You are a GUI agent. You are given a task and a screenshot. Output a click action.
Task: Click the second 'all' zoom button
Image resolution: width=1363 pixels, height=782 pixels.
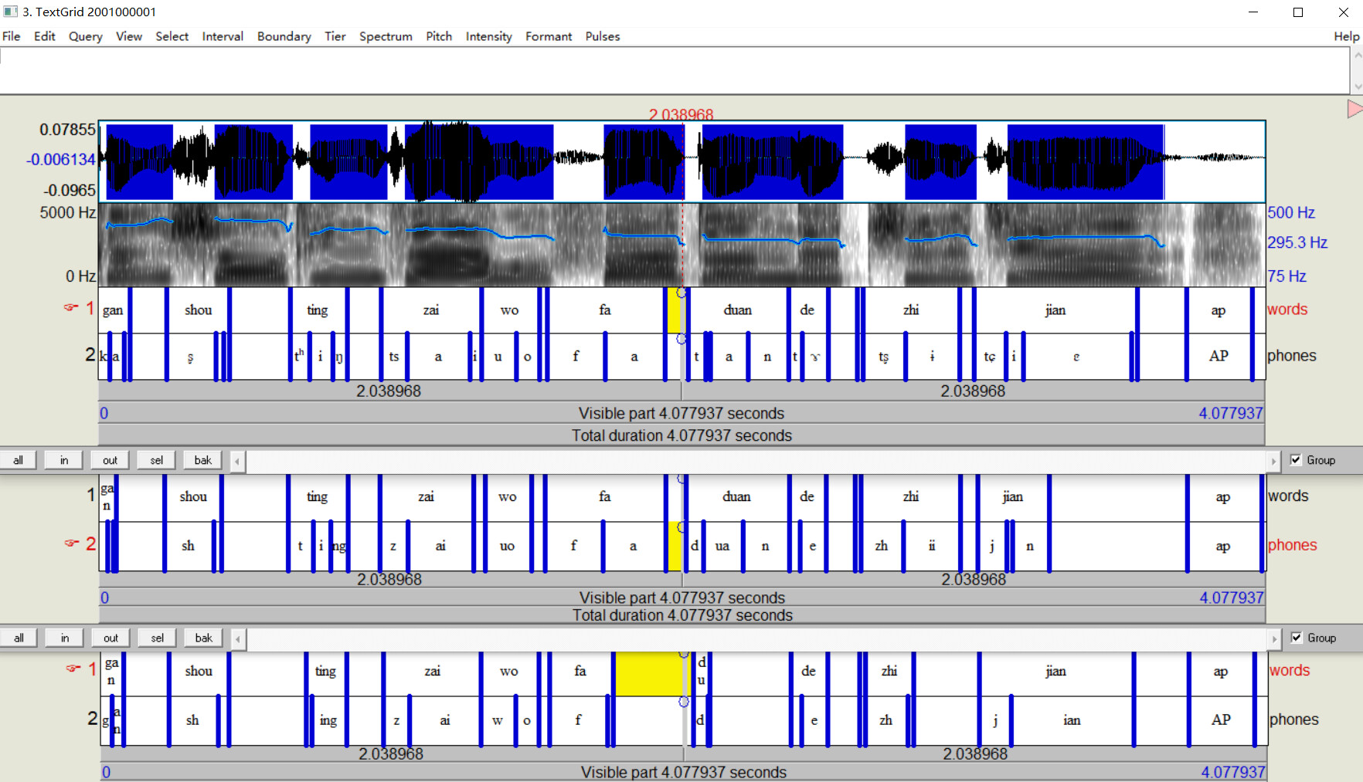point(19,638)
